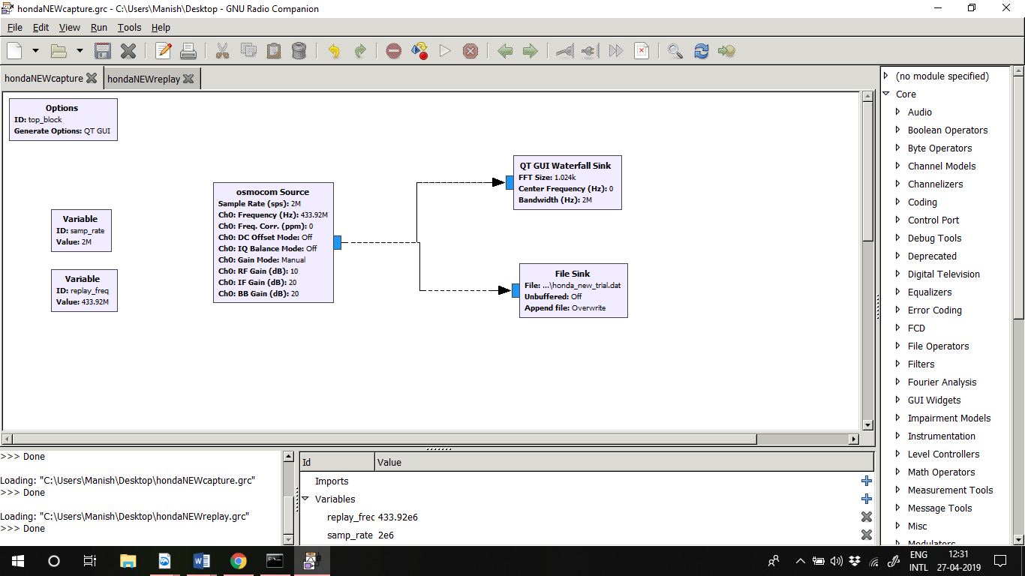Image resolution: width=1025 pixels, height=576 pixels.
Task: Paste block from clipboard
Action: click(273, 51)
